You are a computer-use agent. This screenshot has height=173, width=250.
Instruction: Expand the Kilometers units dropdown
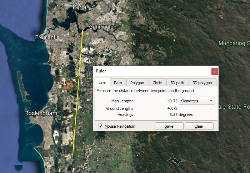(x=197, y=101)
